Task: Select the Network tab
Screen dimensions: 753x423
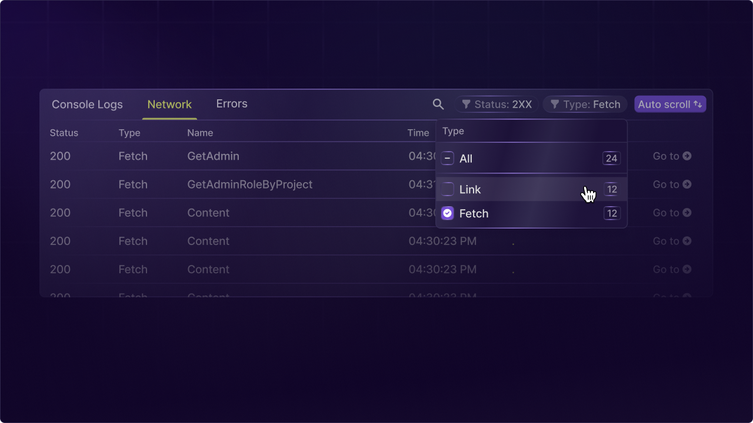Action: (169, 104)
